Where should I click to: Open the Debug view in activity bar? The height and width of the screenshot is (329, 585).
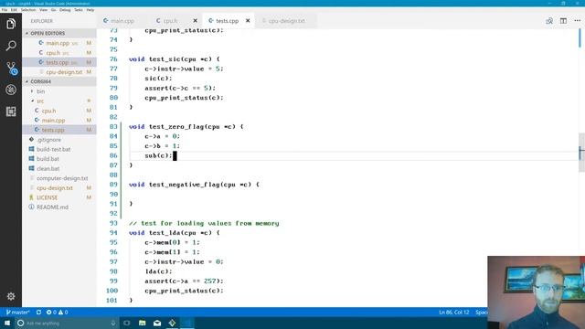click(11, 90)
